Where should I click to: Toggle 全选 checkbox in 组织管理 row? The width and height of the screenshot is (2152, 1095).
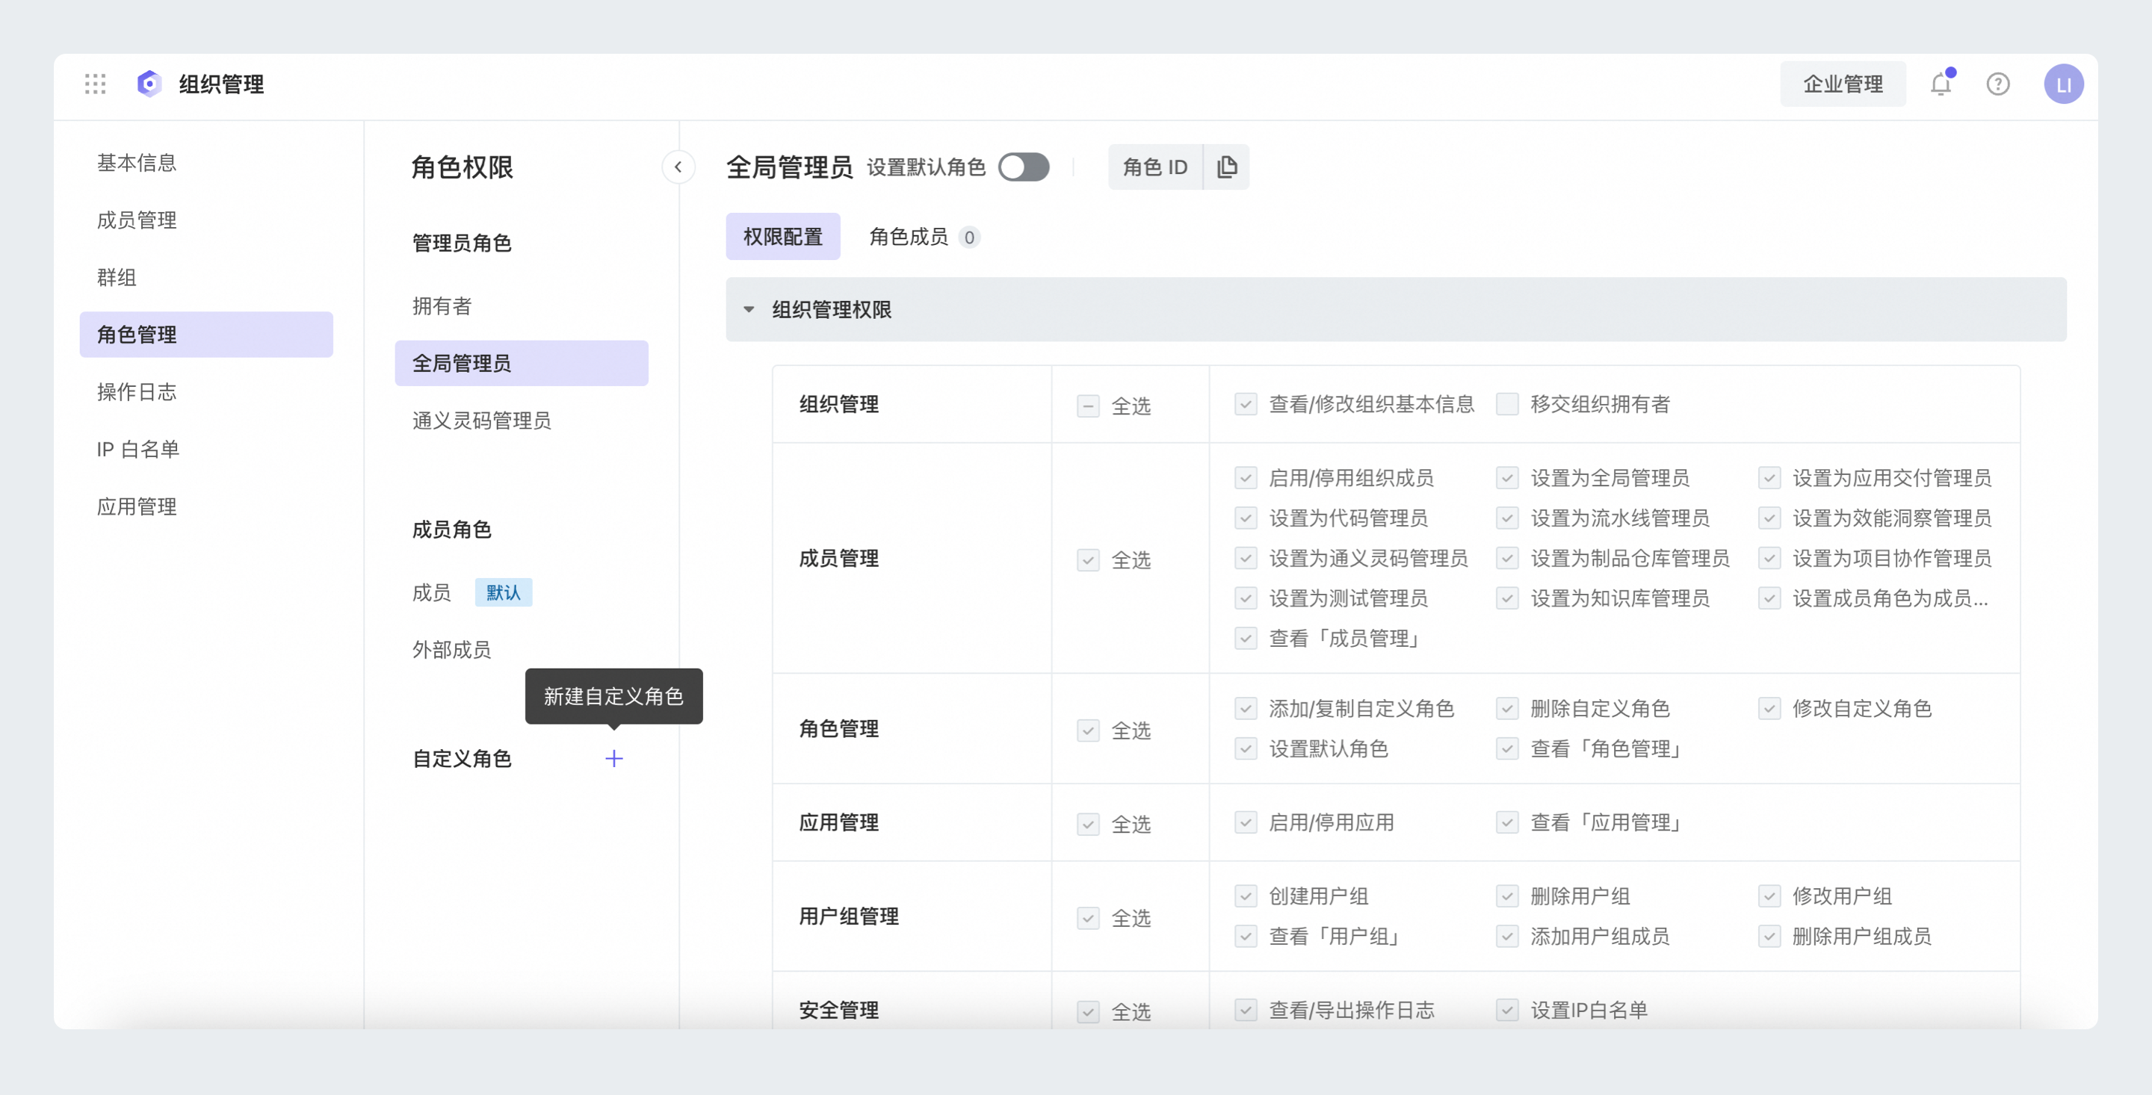pos(1088,406)
